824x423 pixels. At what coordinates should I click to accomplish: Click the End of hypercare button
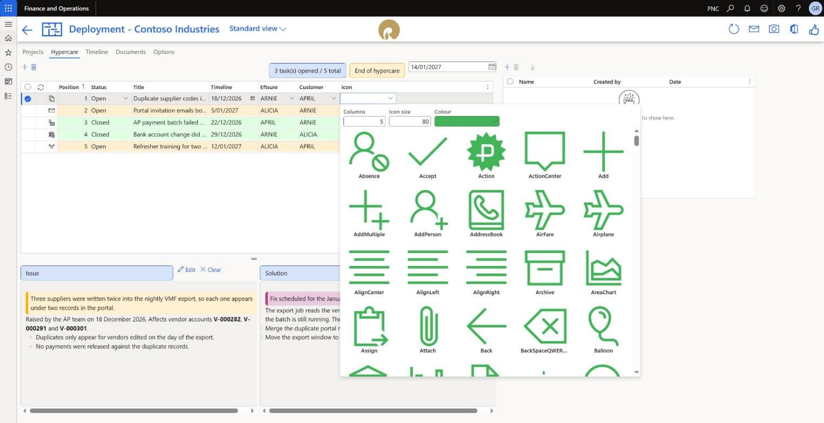coord(377,71)
